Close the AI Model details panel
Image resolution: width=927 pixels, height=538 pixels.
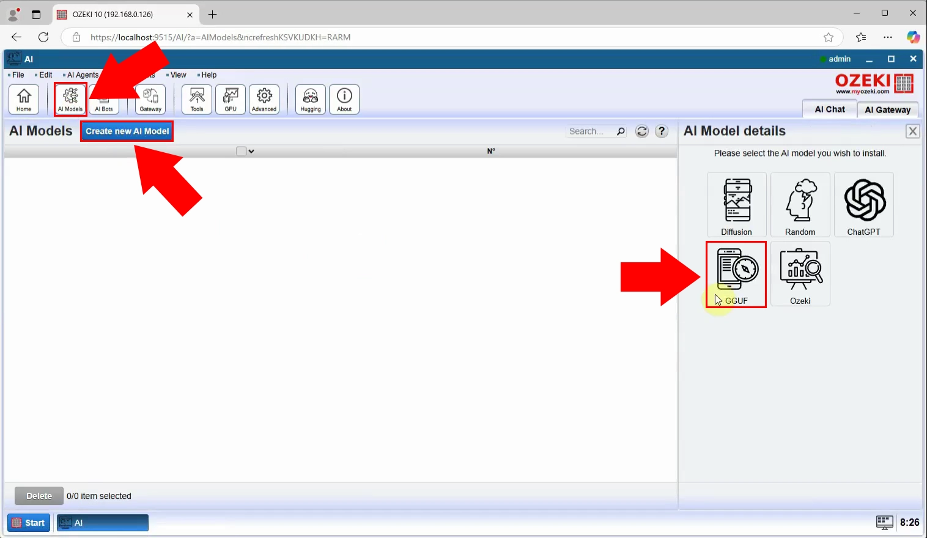point(913,131)
